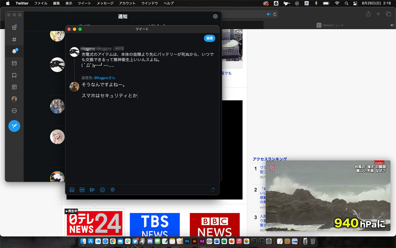Click the picture-in-picture typhoon video
Screen dimensions: 396x248
pyautogui.click(x=328, y=196)
